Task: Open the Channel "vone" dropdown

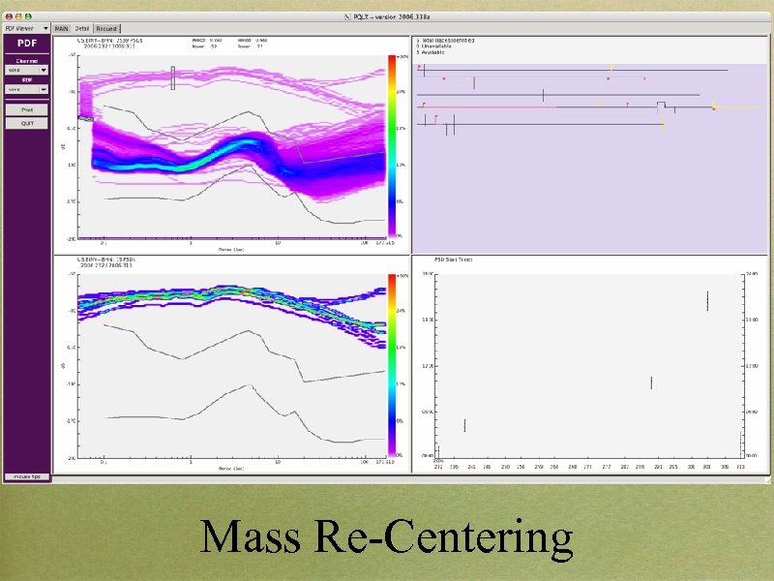Action: pos(26,71)
